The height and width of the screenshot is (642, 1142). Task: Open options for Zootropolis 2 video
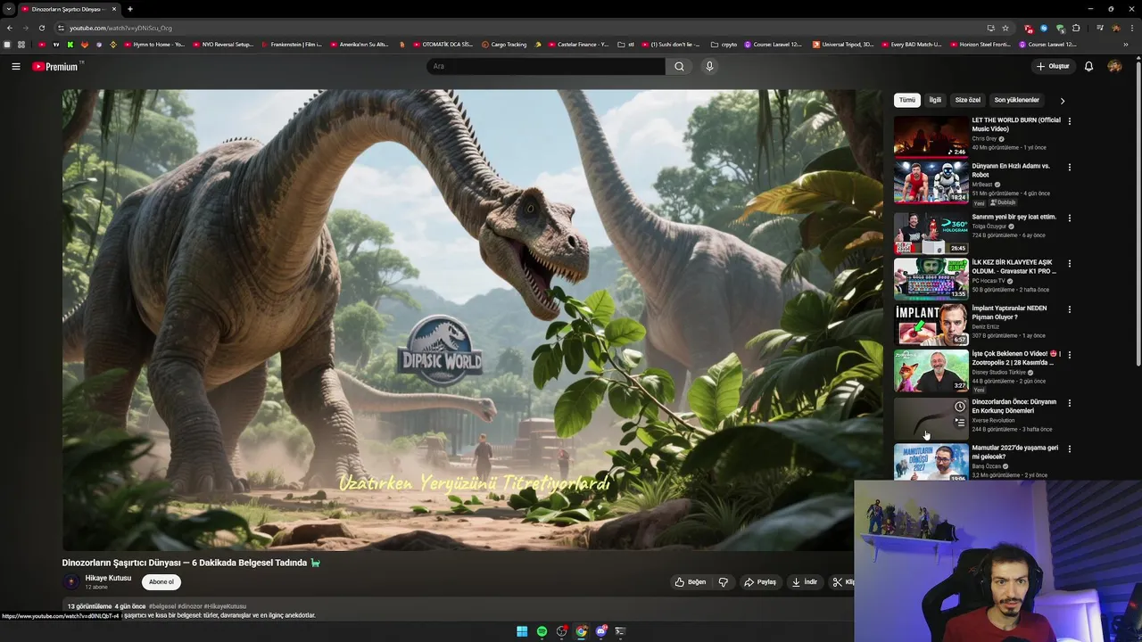pyautogui.click(x=1069, y=355)
